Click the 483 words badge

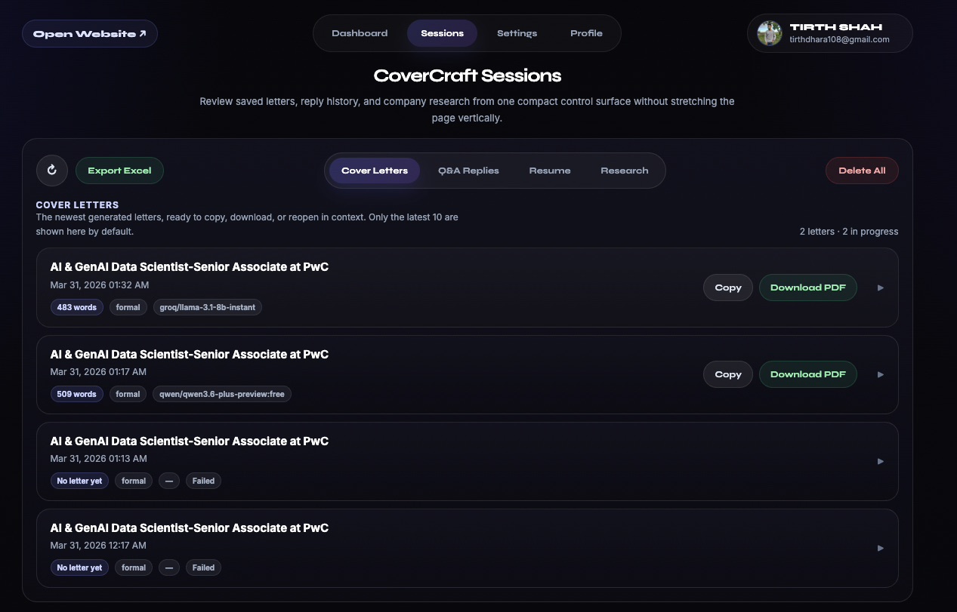(76, 307)
